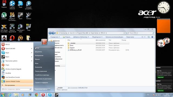This screenshot has width=173, height=97.
Task: Expand the Приступая к работе submenu arrow
Action: click(32, 61)
